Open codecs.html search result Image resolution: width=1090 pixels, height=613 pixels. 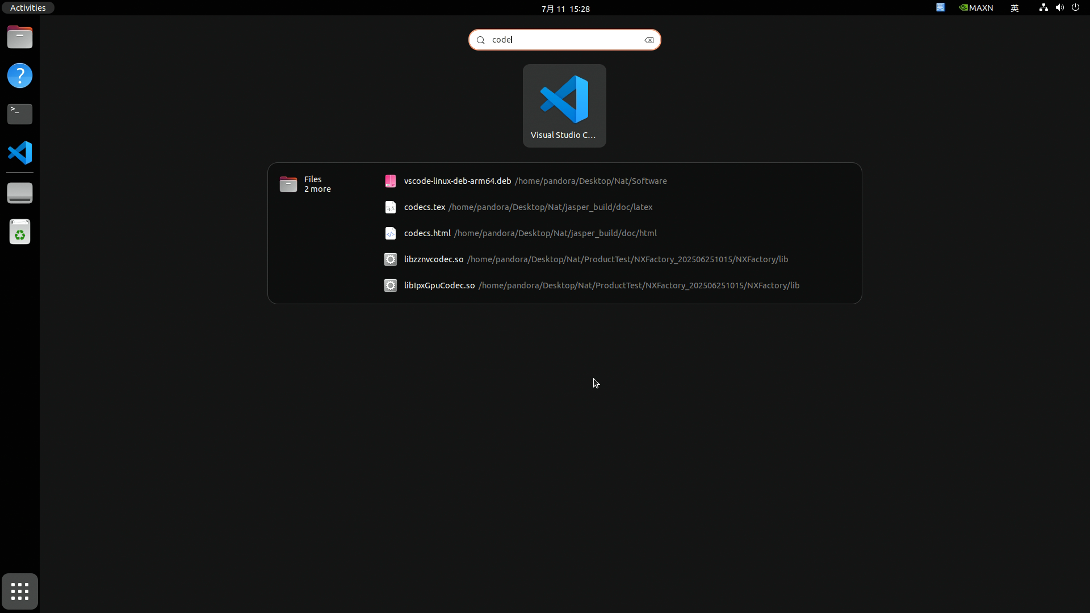427,233
